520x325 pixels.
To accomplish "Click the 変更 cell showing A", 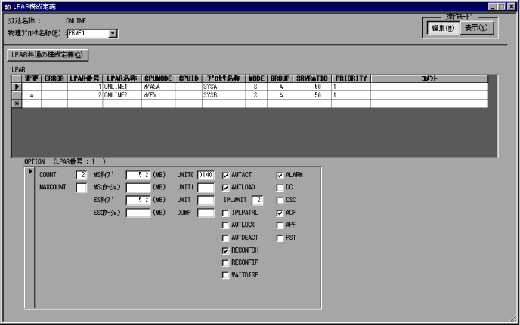I will pos(32,95).
